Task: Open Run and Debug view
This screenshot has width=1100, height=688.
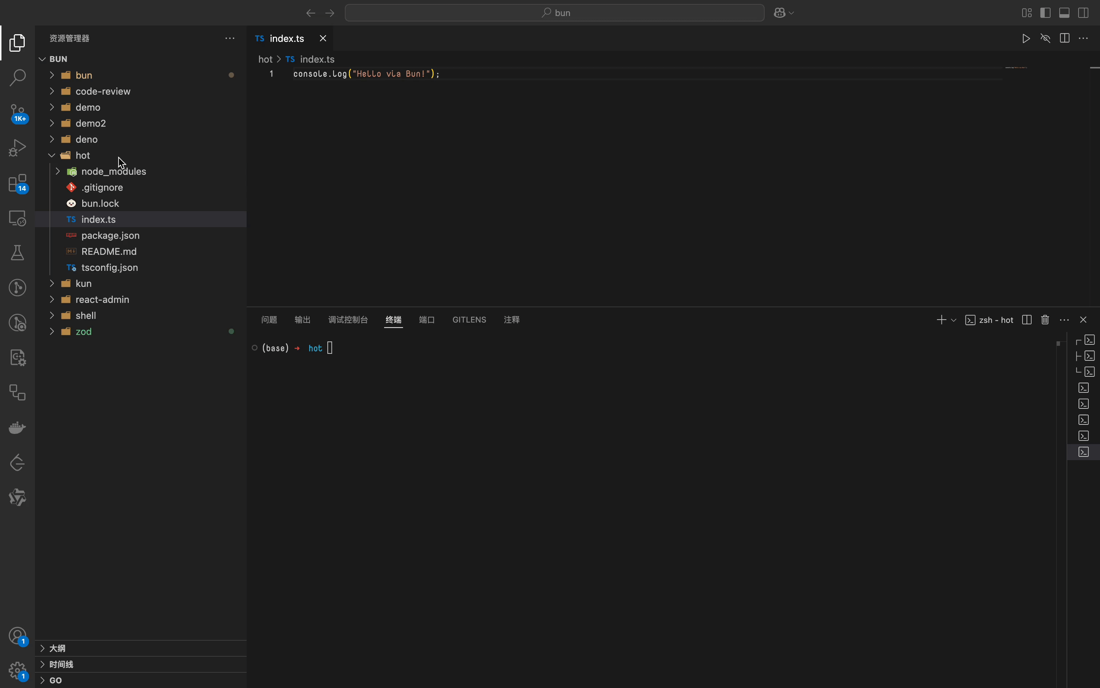Action: coord(17,147)
